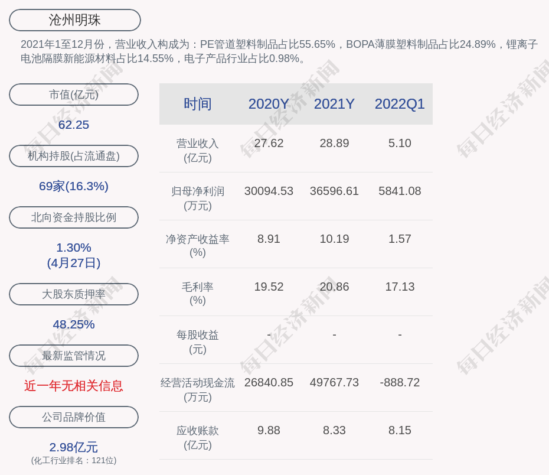The image size is (549, 475).
Task: Click the 时间 header cell
Action: (197, 104)
